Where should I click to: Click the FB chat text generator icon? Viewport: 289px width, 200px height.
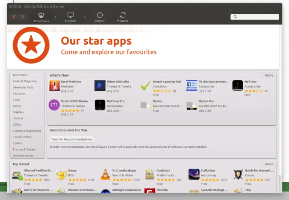point(192,86)
